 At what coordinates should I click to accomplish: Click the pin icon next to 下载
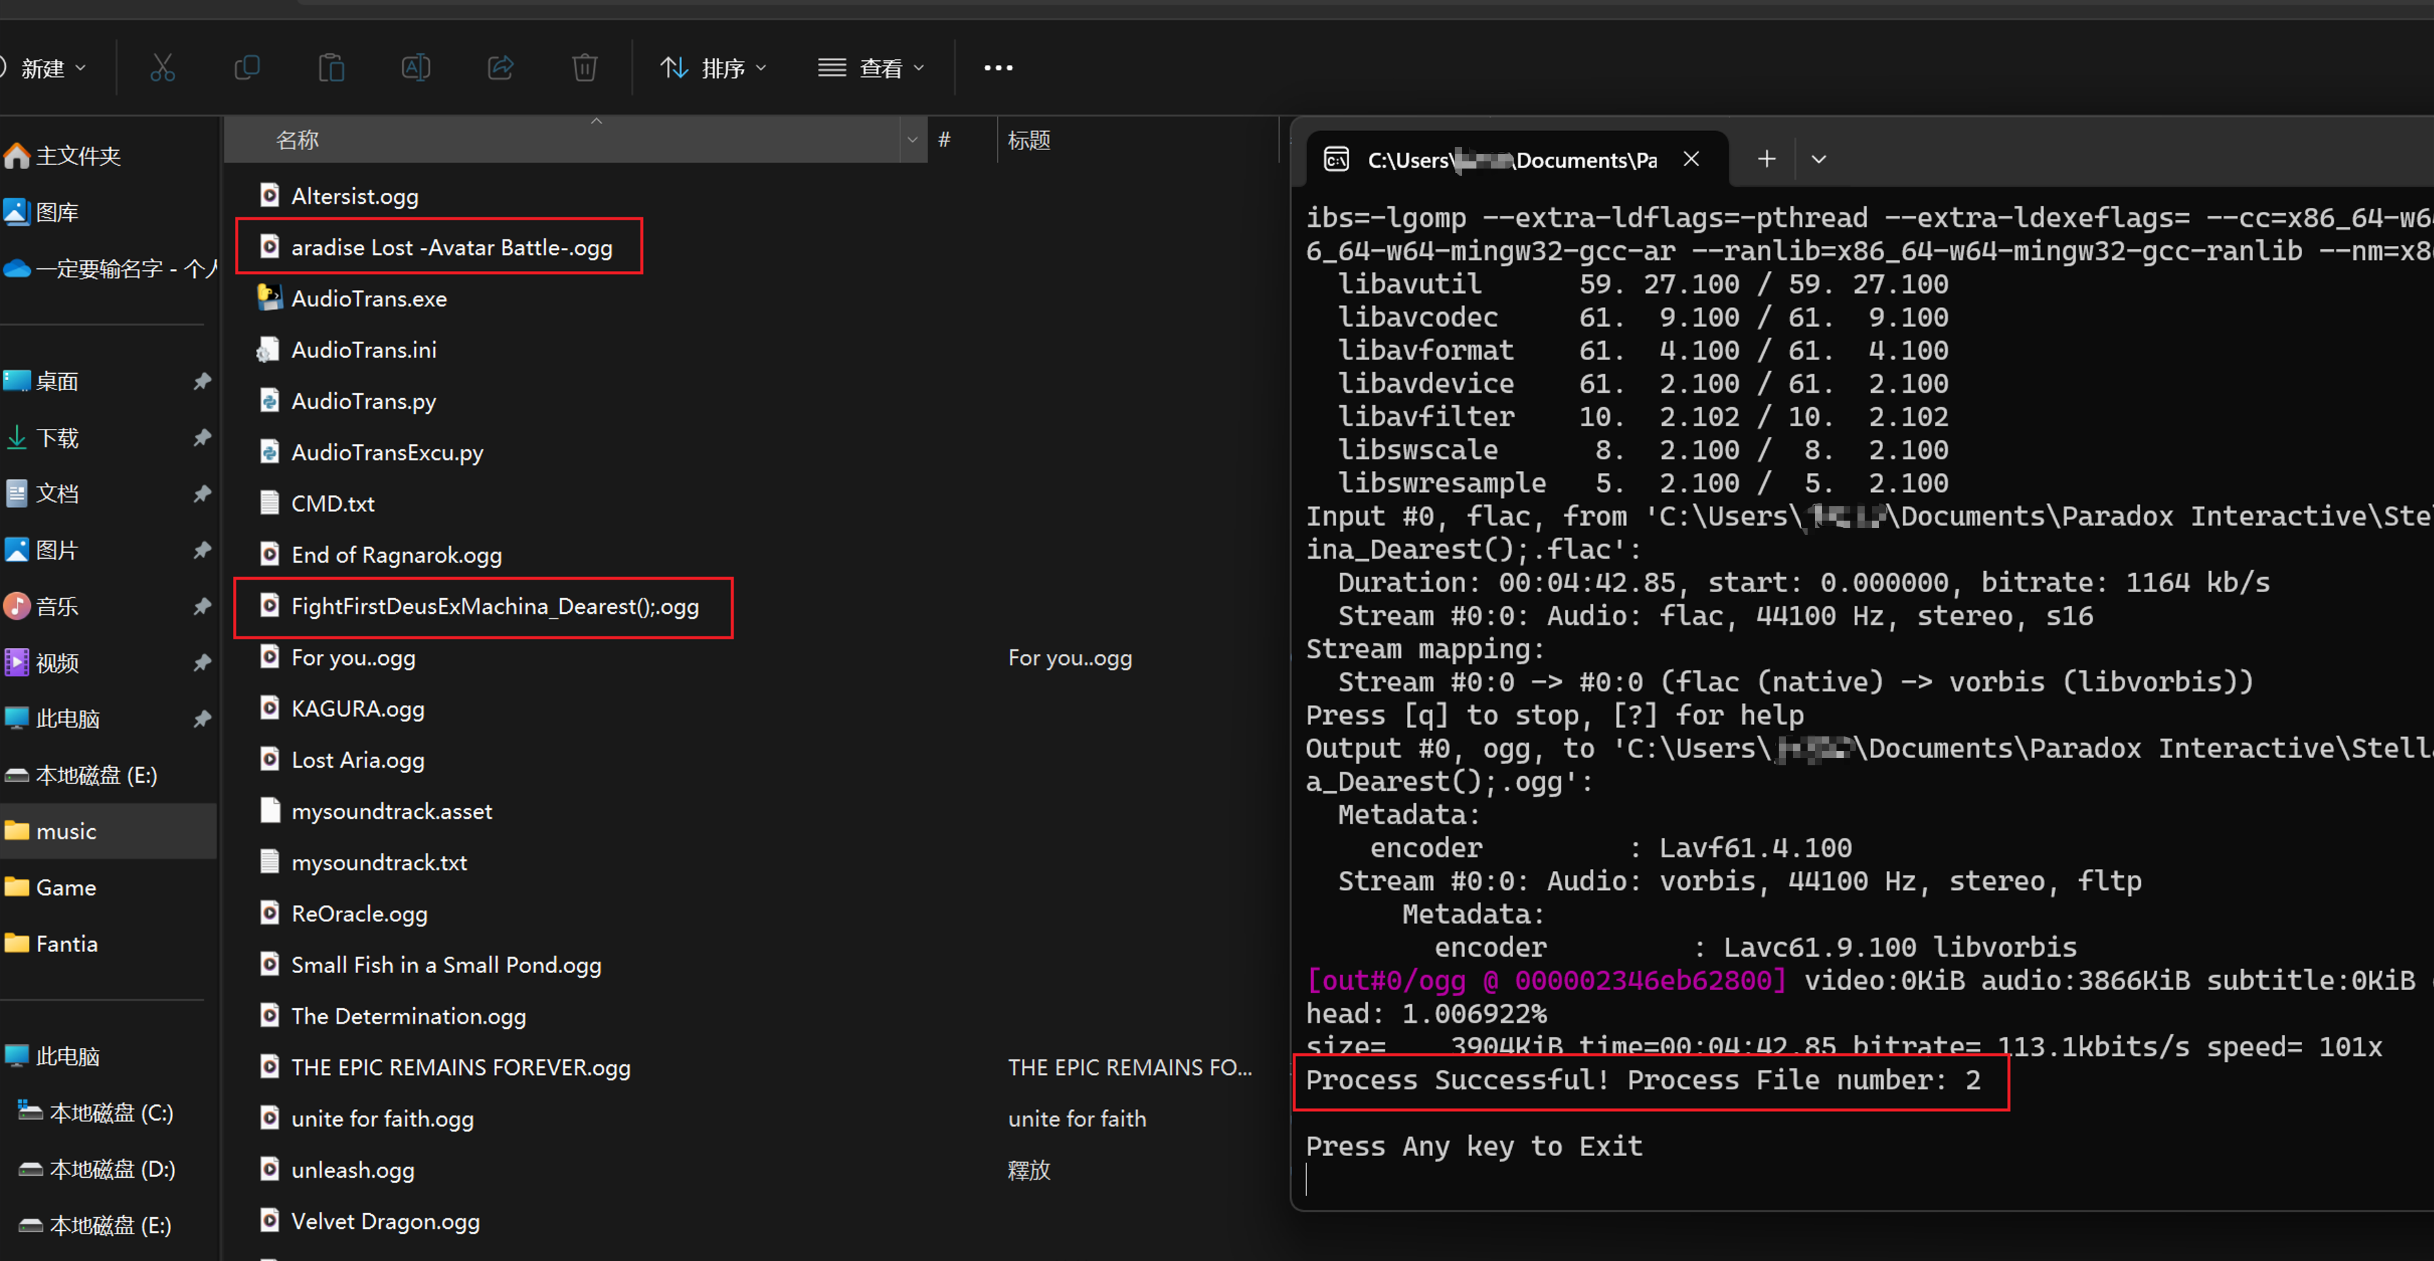[x=202, y=437]
